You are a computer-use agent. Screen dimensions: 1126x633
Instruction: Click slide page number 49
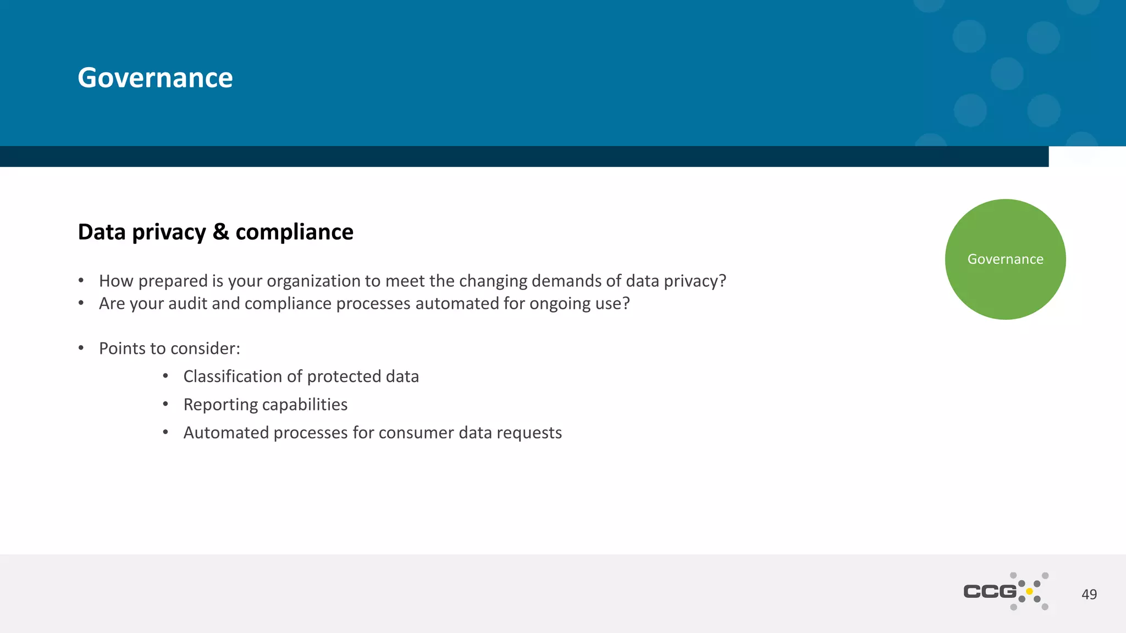click(1089, 594)
